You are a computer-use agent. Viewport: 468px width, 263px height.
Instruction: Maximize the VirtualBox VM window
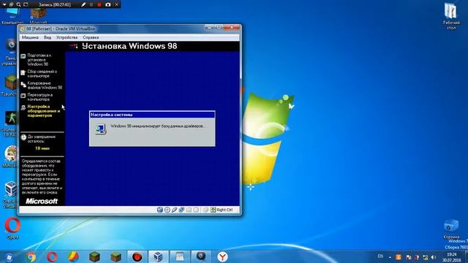(x=219, y=28)
